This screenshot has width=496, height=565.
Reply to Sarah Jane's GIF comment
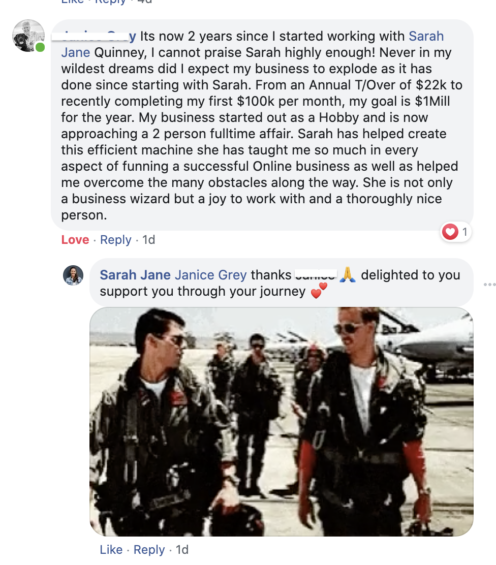149,550
